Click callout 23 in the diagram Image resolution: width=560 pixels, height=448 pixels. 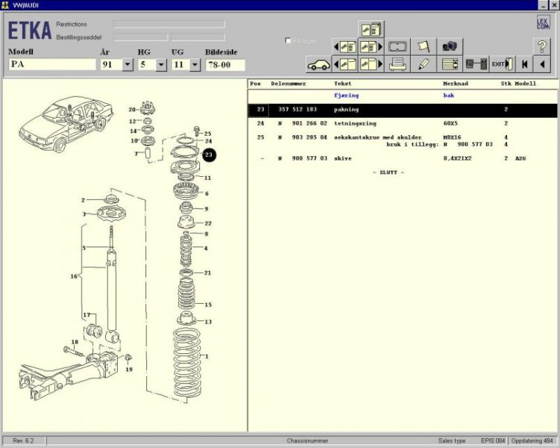209,155
